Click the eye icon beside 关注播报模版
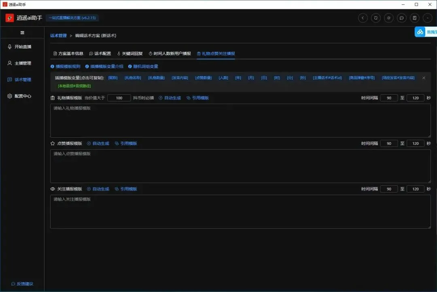Image resolution: width=437 pixels, height=292 pixels. tap(52, 189)
